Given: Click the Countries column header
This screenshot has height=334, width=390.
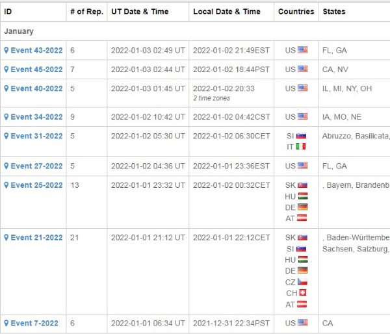Looking at the screenshot, I should (296, 12).
